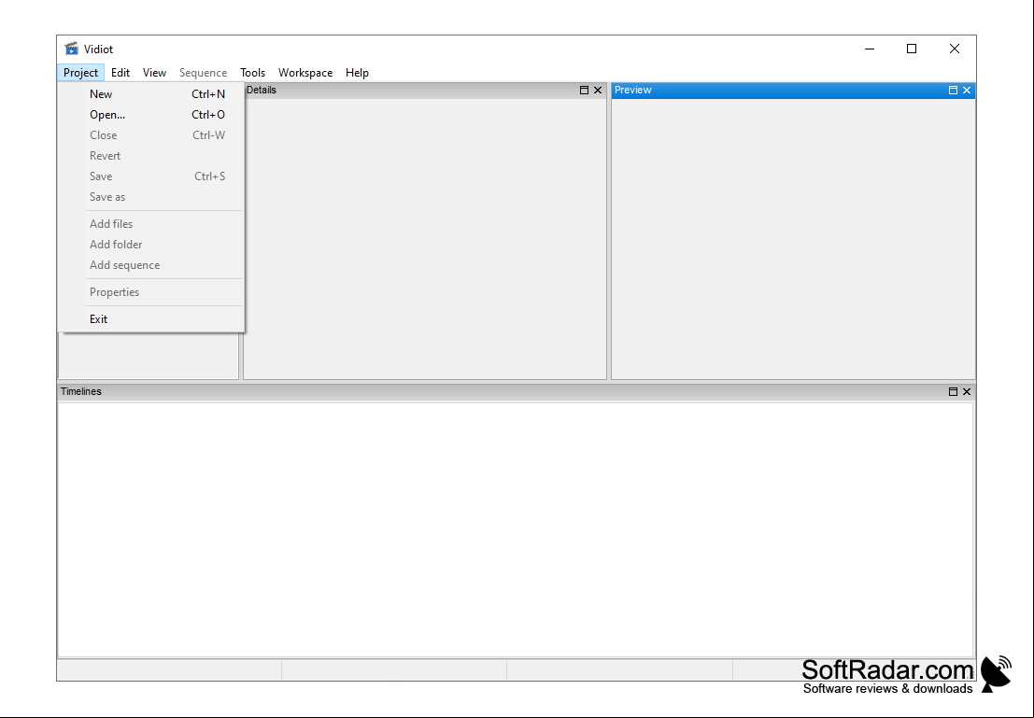Open the Edit menu
Viewport: 1034px width, 718px height.
[x=120, y=73]
